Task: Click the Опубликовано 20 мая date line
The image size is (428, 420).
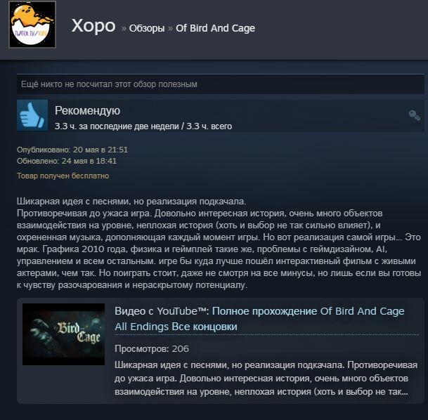Action: (x=72, y=150)
